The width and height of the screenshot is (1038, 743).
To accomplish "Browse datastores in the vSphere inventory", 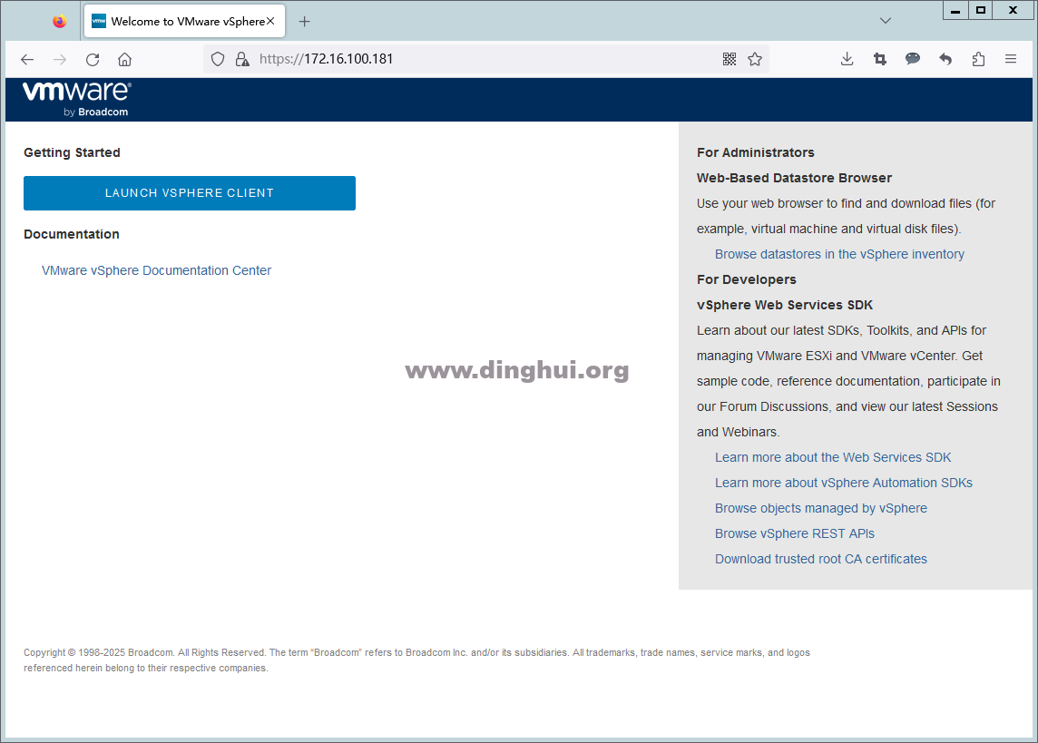I will 839,254.
